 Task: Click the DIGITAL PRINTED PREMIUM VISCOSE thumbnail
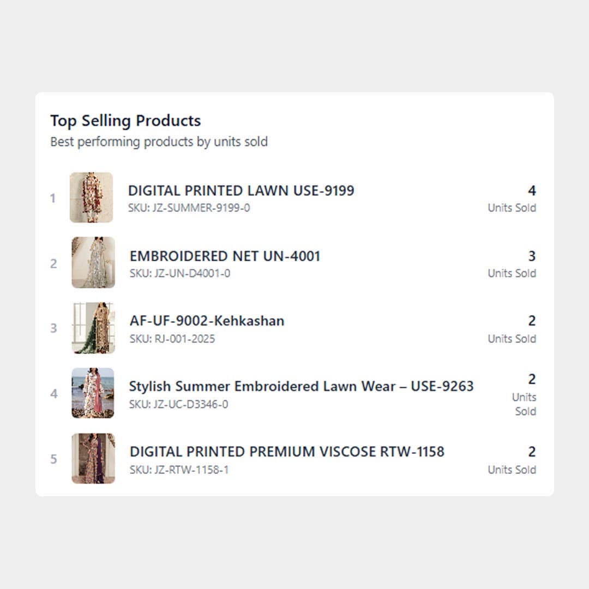point(93,459)
